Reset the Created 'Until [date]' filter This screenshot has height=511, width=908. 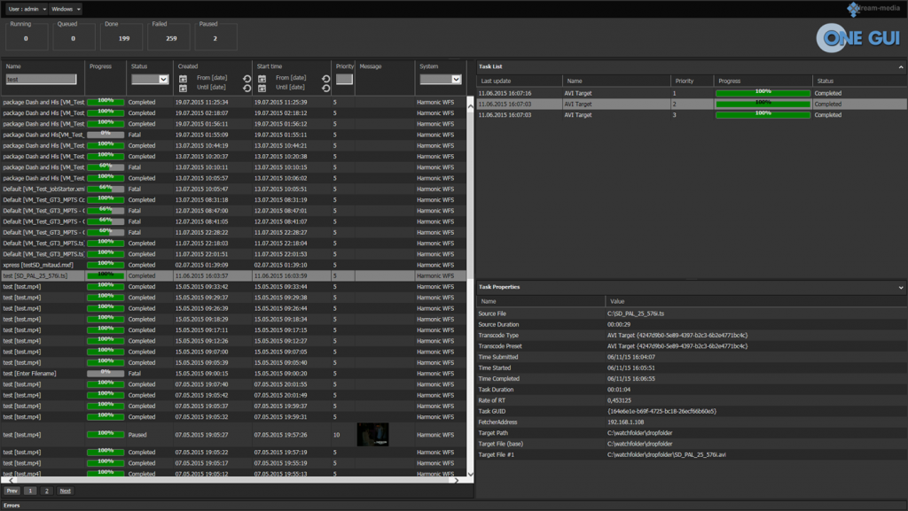pos(247,89)
